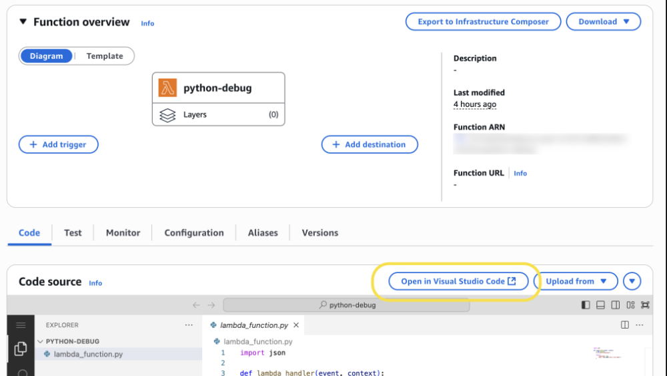Switch to Diagram view
Image resolution: width=667 pixels, height=376 pixels.
[x=47, y=56]
